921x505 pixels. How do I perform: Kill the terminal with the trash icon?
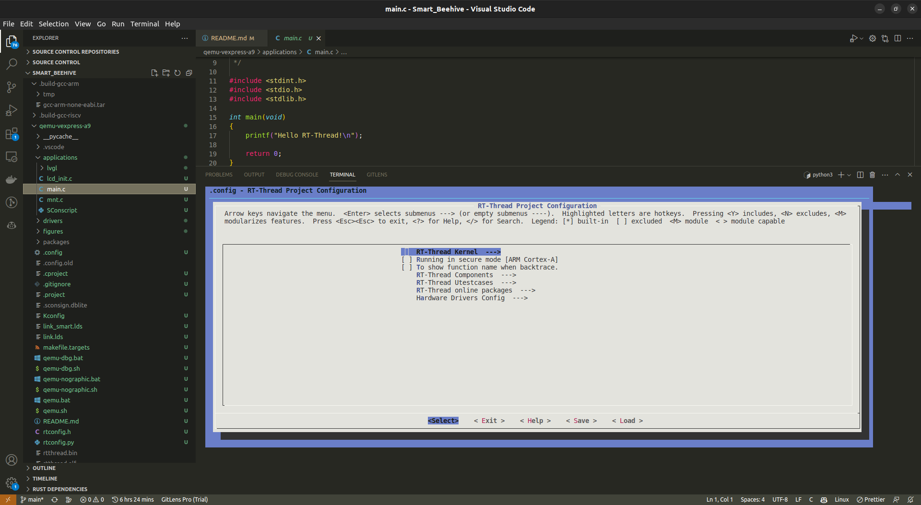click(x=872, y=175)
